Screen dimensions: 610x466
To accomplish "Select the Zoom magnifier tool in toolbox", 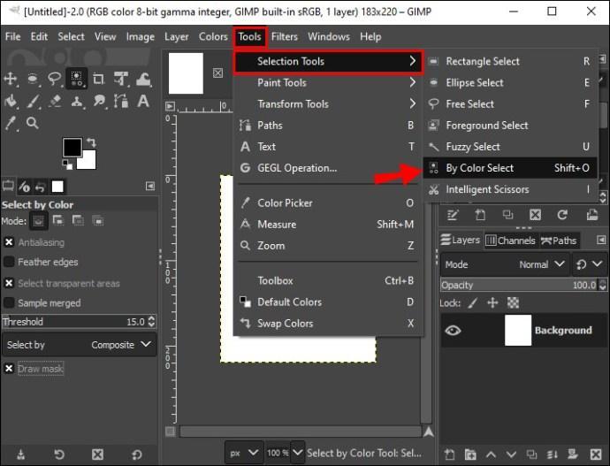I will pyautogui.click(x=33, y=123).
